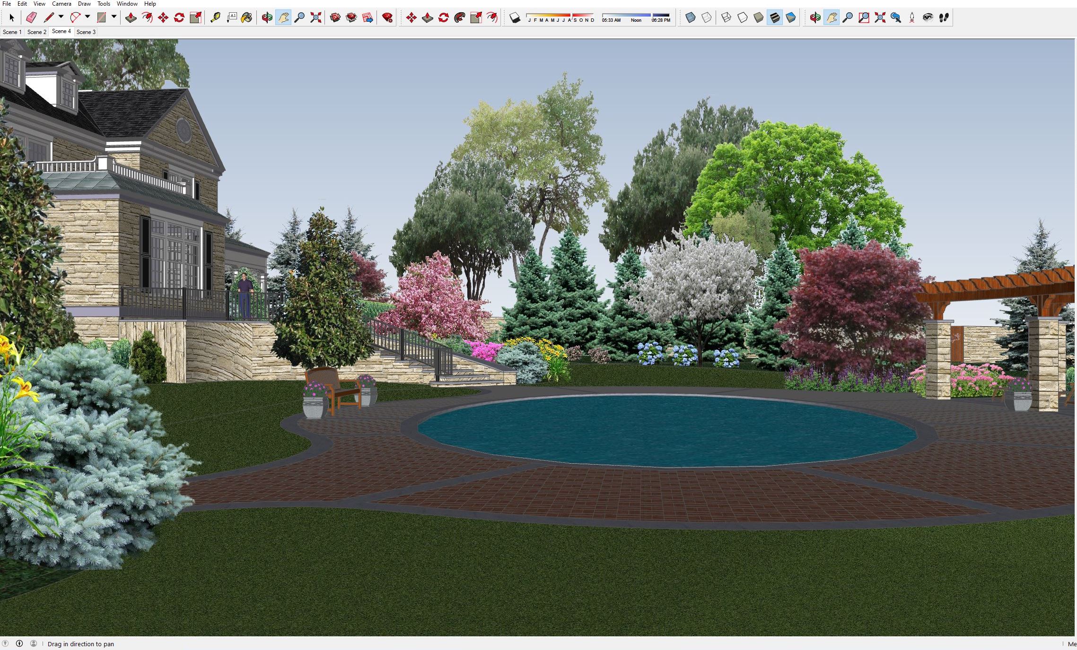Switch to the Scene 1 tab
Image resolution: width=1077 pixels, height=650 pixels.
pos(12,32)
